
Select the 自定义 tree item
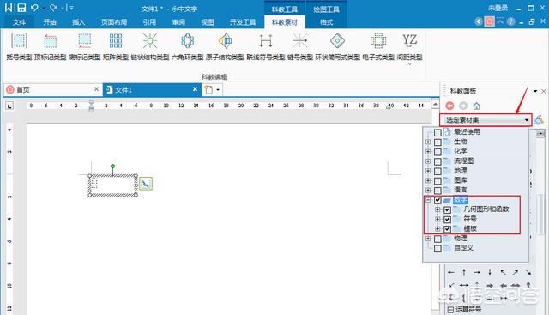463,248
